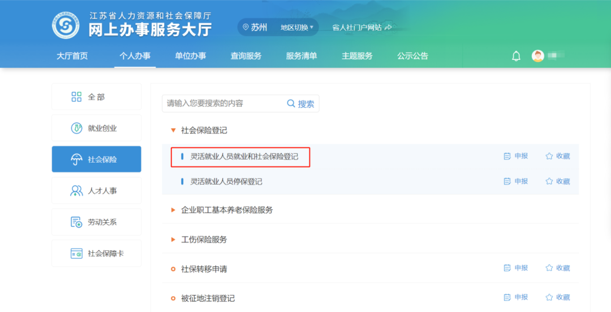Expand 企业职工基本养老保险服务 section
Viewport: 611px width, 312px height.
coord(226,210)
